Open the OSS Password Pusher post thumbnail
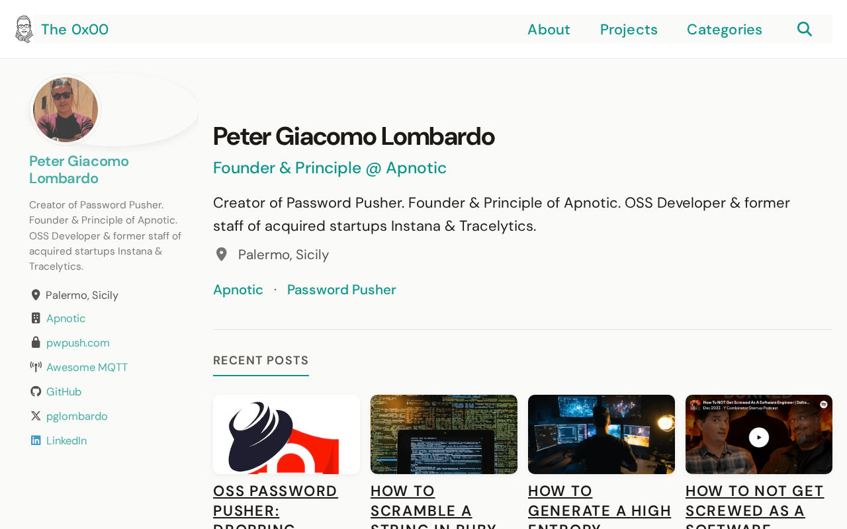Screen dimensions: 847x529 287,434
